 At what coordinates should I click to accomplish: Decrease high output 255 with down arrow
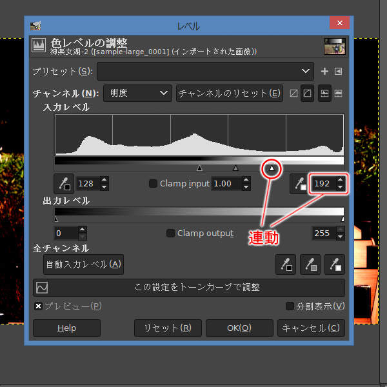pyautogui.click(x=341, y=237)
